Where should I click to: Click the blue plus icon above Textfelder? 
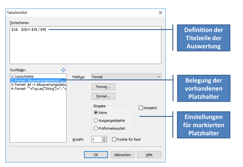[x=63, y=70]
